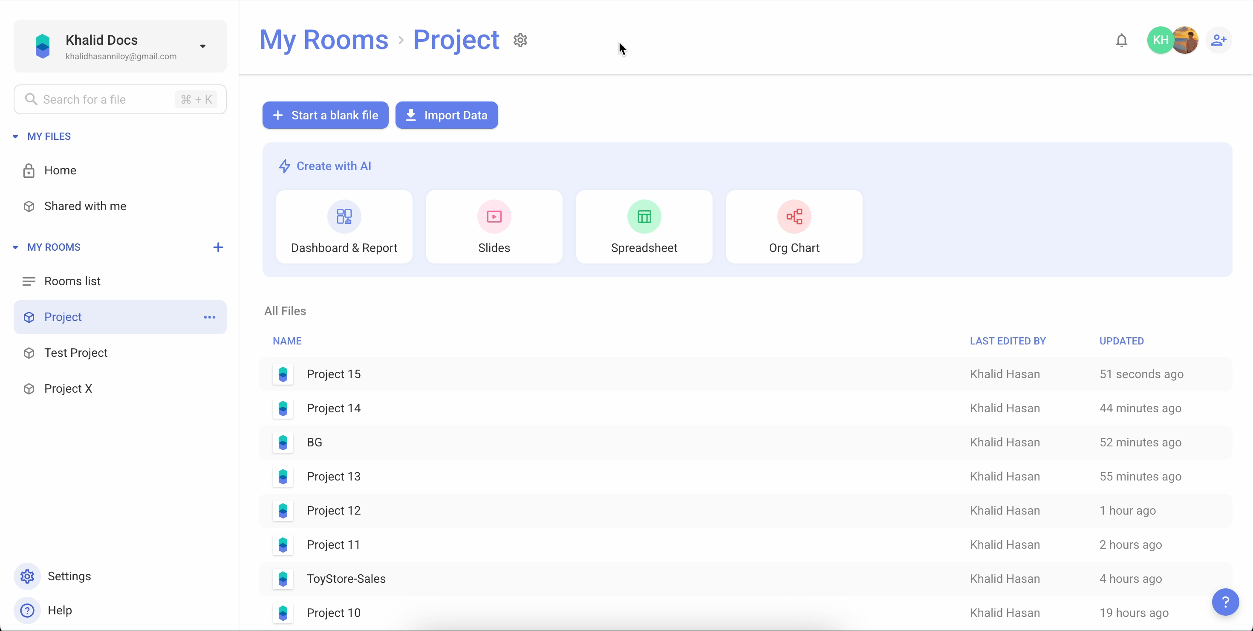This screenshot has width=1253, height=631.
Task: Open Project room settings gear
Action: (x=520, y=40)
